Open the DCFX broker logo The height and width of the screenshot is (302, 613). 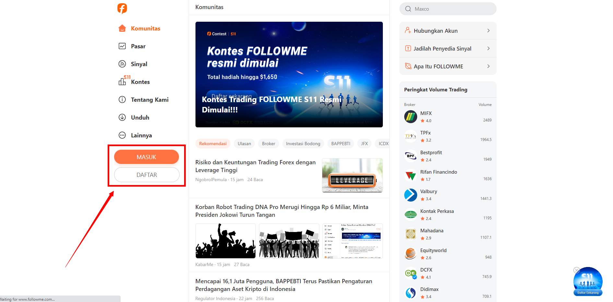coord(411,273)
